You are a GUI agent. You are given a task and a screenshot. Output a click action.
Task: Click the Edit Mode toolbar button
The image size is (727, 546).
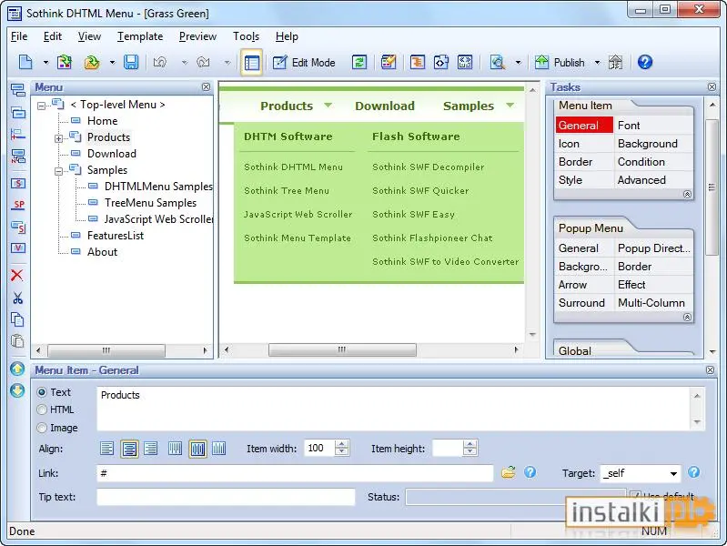pos(304,62)
